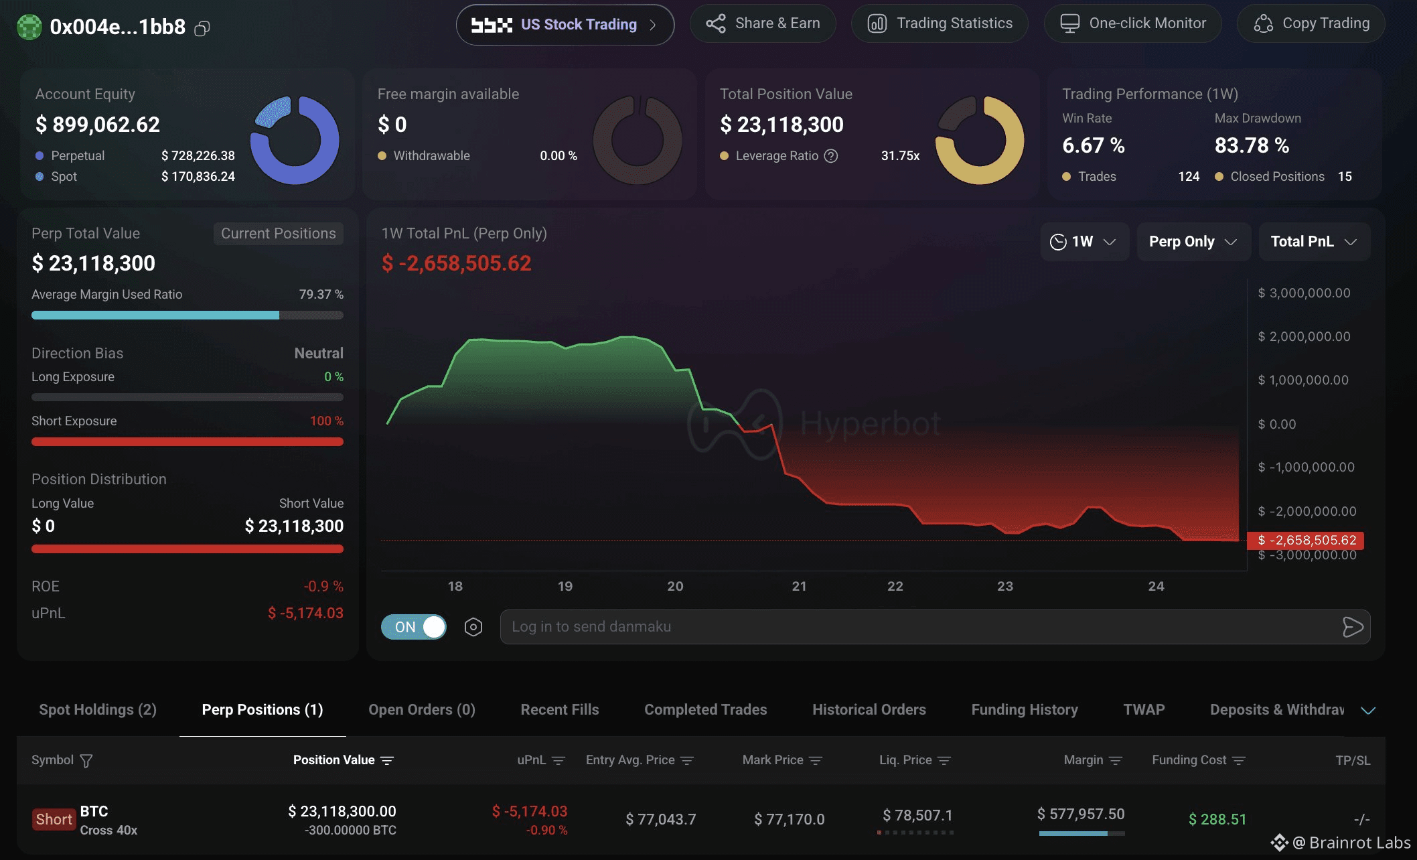Open the 1W time range dropdown
The image size is (1417, 860).
point(1085,242)
